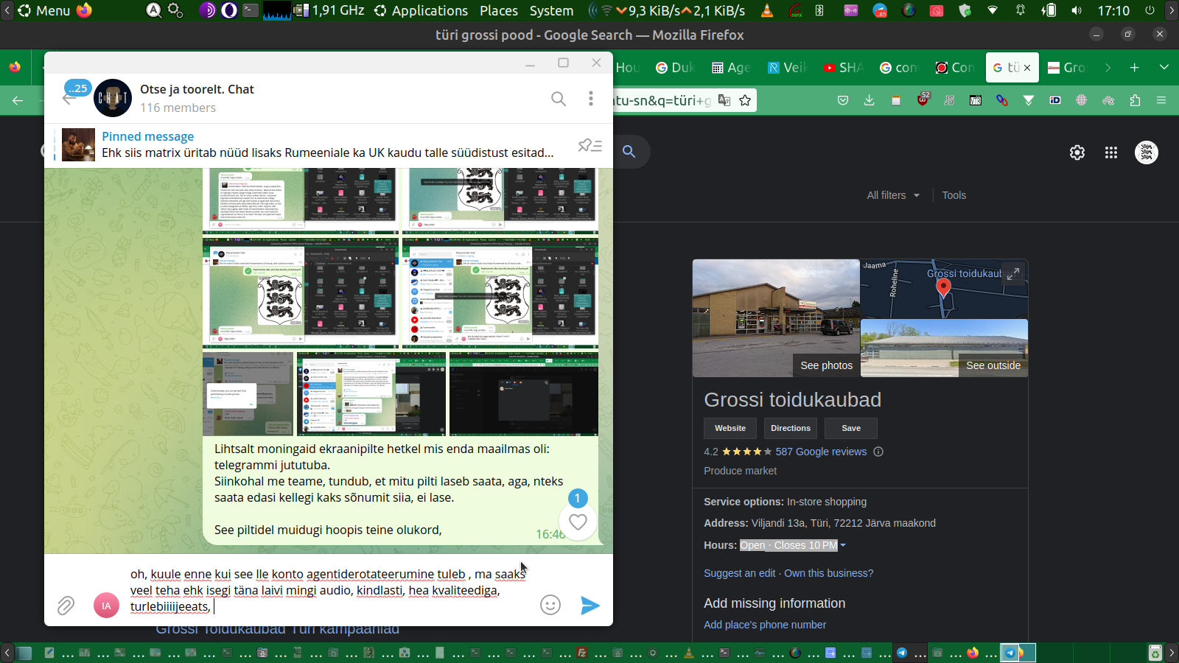Open the Firefox hamburger application menu
The width and height of the screenshot is (1179, 663).
[x=1161, y=100]
